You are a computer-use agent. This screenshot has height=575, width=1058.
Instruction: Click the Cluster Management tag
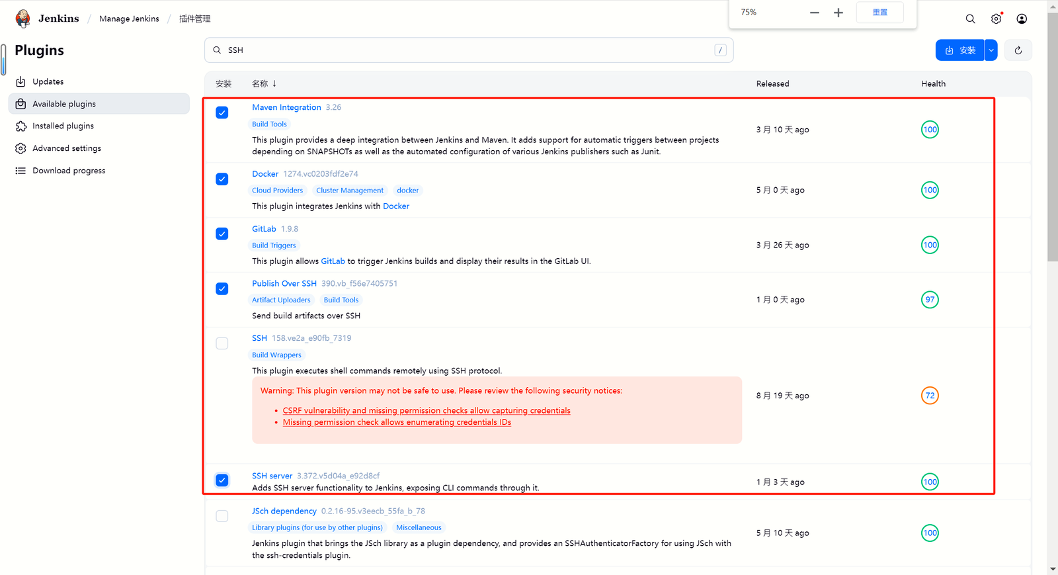(x=350, y=190)
